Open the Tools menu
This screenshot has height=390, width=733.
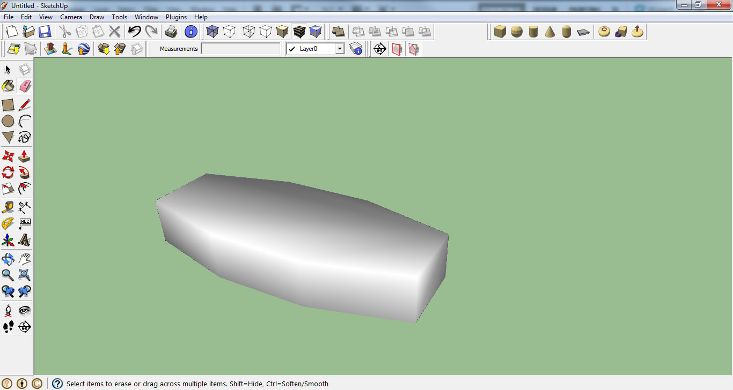119,17
